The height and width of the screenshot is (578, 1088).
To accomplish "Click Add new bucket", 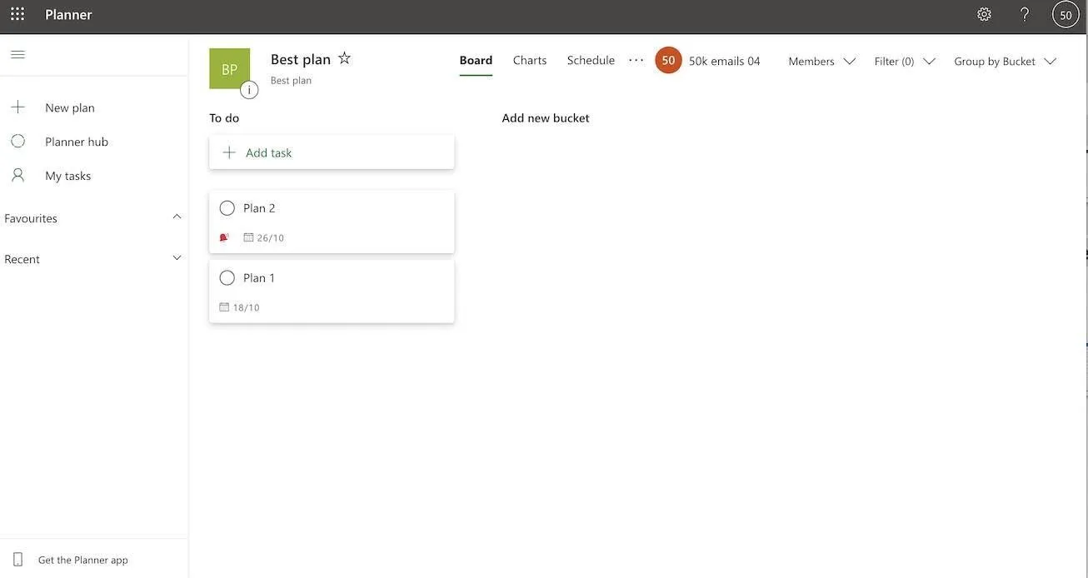I will pyautogui.click(x=546, y=118).
